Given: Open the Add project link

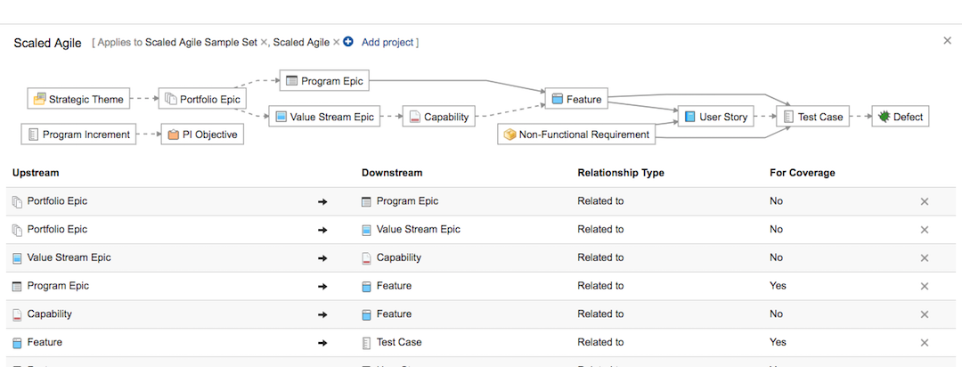Looking at the screenshot, I should coord(387,43).
